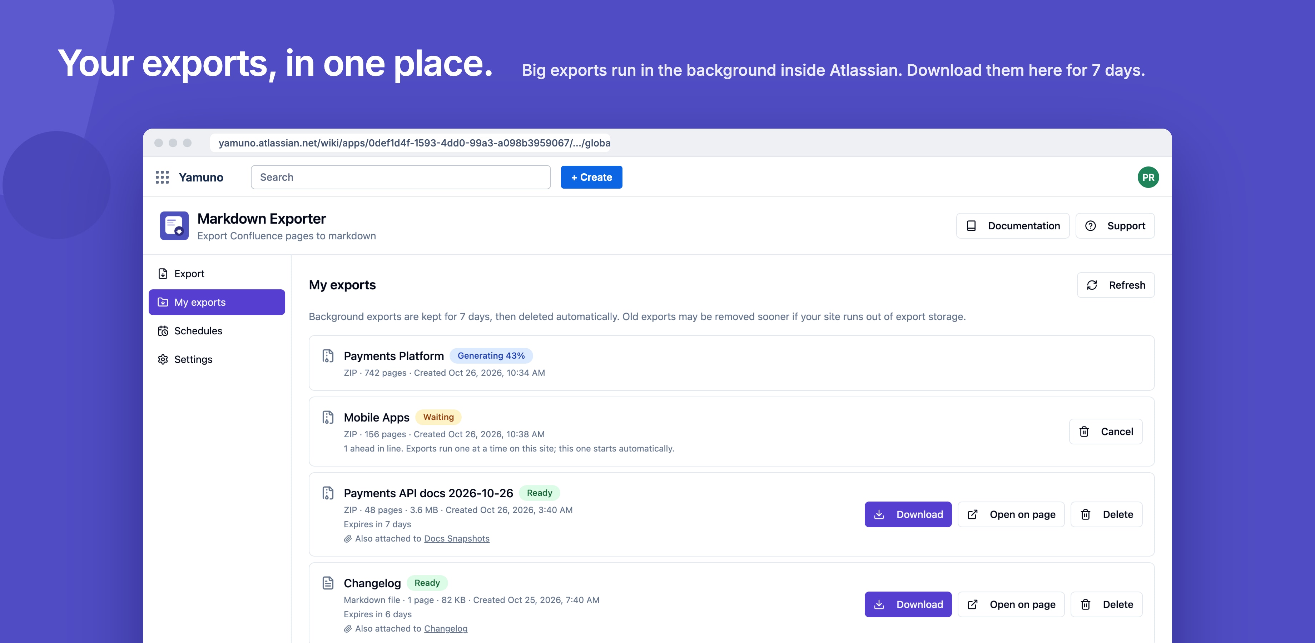
Task: Click the Payments Platform ZIP file icon
Action: pyautogui.click(x=328, y=356)
